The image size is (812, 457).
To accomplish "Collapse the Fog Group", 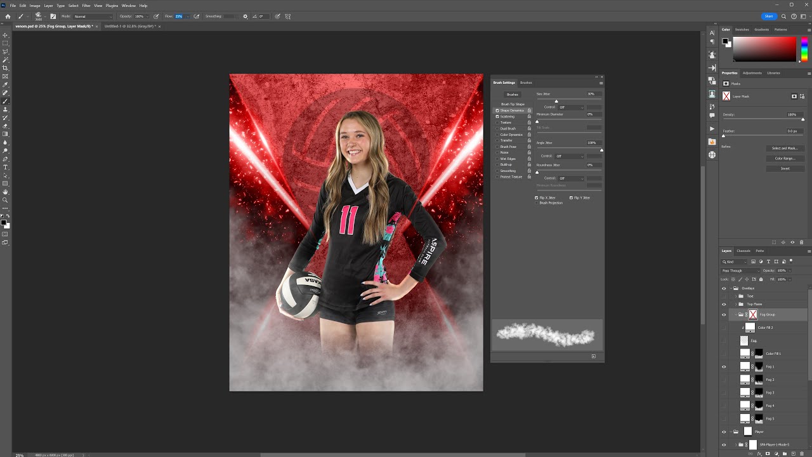I will 736,314.
